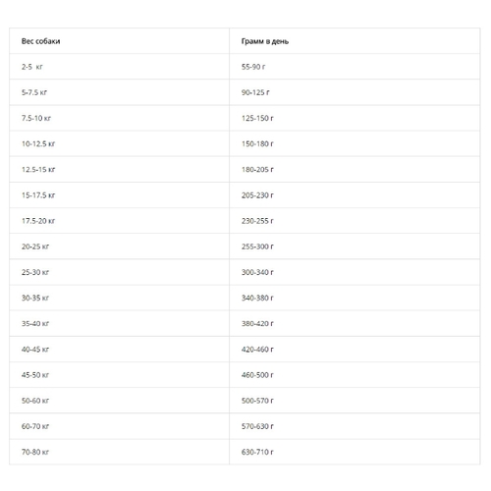The width and height of the screenshot is (491, 491).
Task: Click the '300-340 г' value
Action: click(257, 272)
